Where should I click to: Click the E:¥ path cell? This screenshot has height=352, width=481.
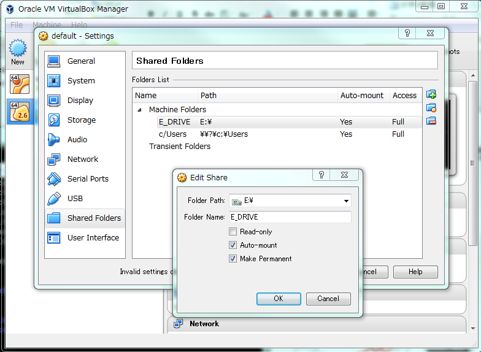(206, 121)
